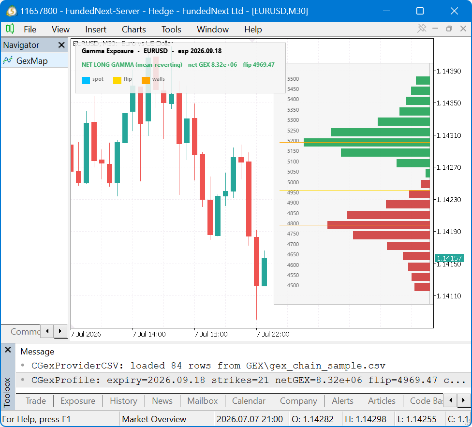Viewport: 472px width, 427px height.
Task: Select GexMap indicator in Navigator
Action: [x=35, y=61]
